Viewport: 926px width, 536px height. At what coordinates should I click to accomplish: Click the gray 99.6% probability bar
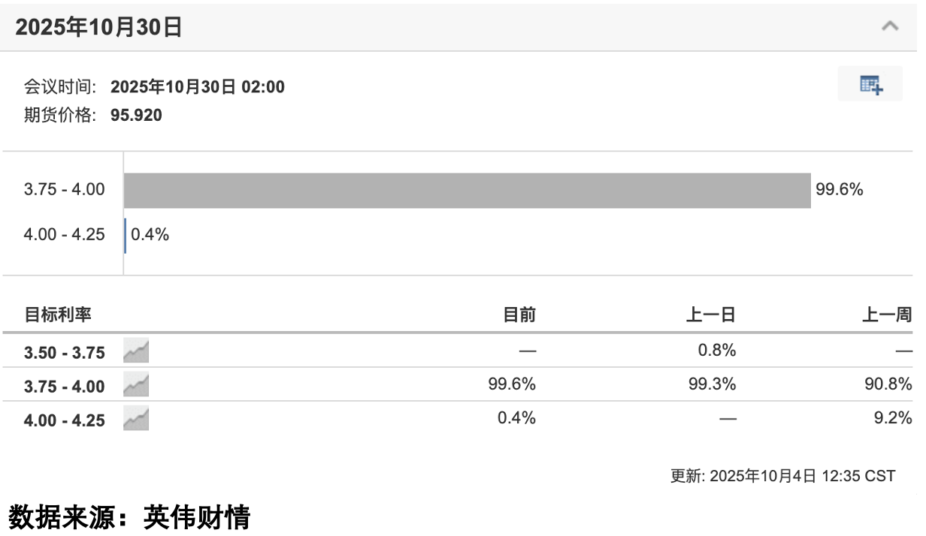tap(467, 190)
